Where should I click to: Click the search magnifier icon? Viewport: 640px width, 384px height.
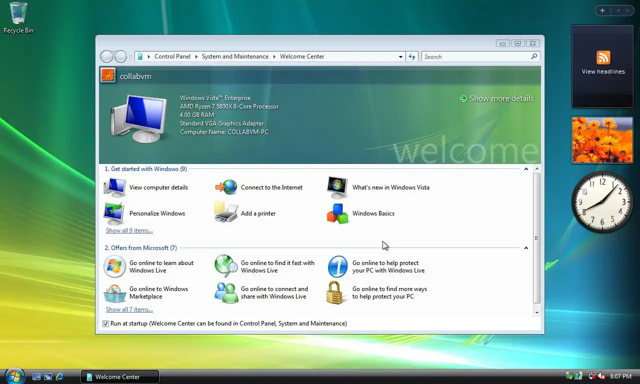534,56
